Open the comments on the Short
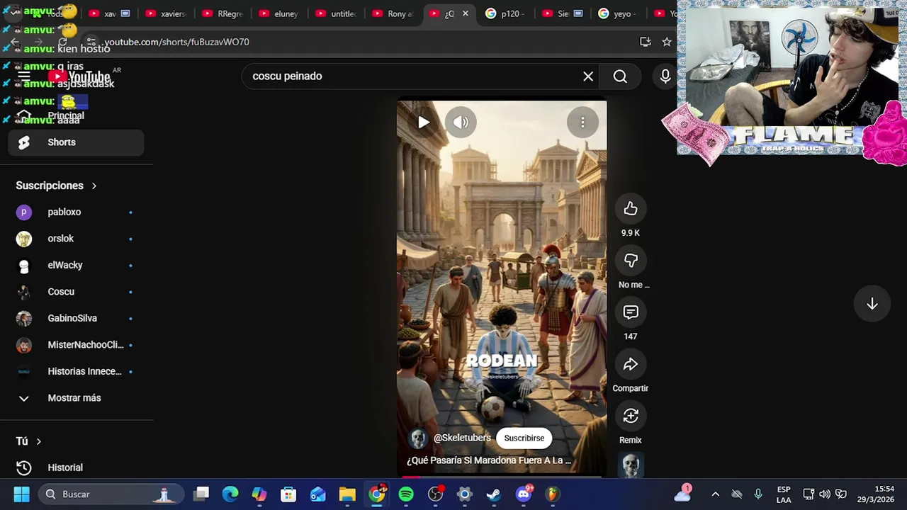 click(631, 312)
